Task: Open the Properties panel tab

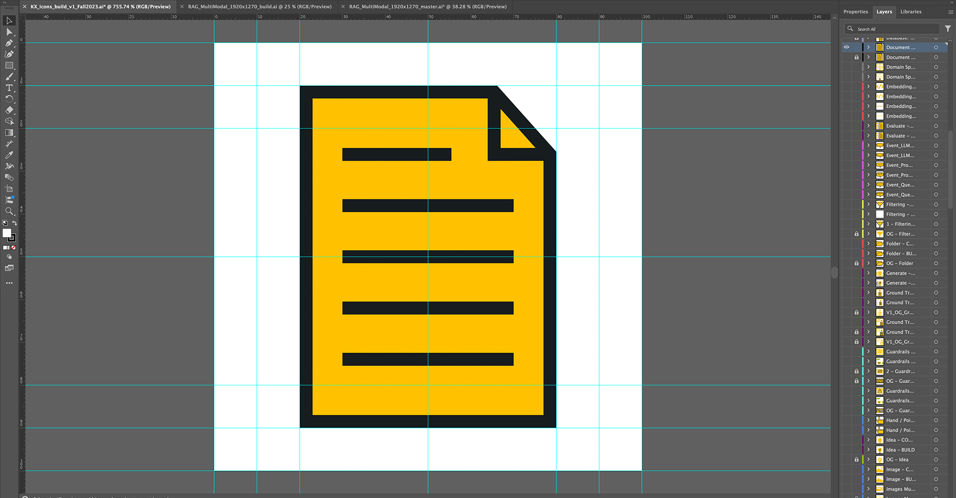Action: point(855,12)
